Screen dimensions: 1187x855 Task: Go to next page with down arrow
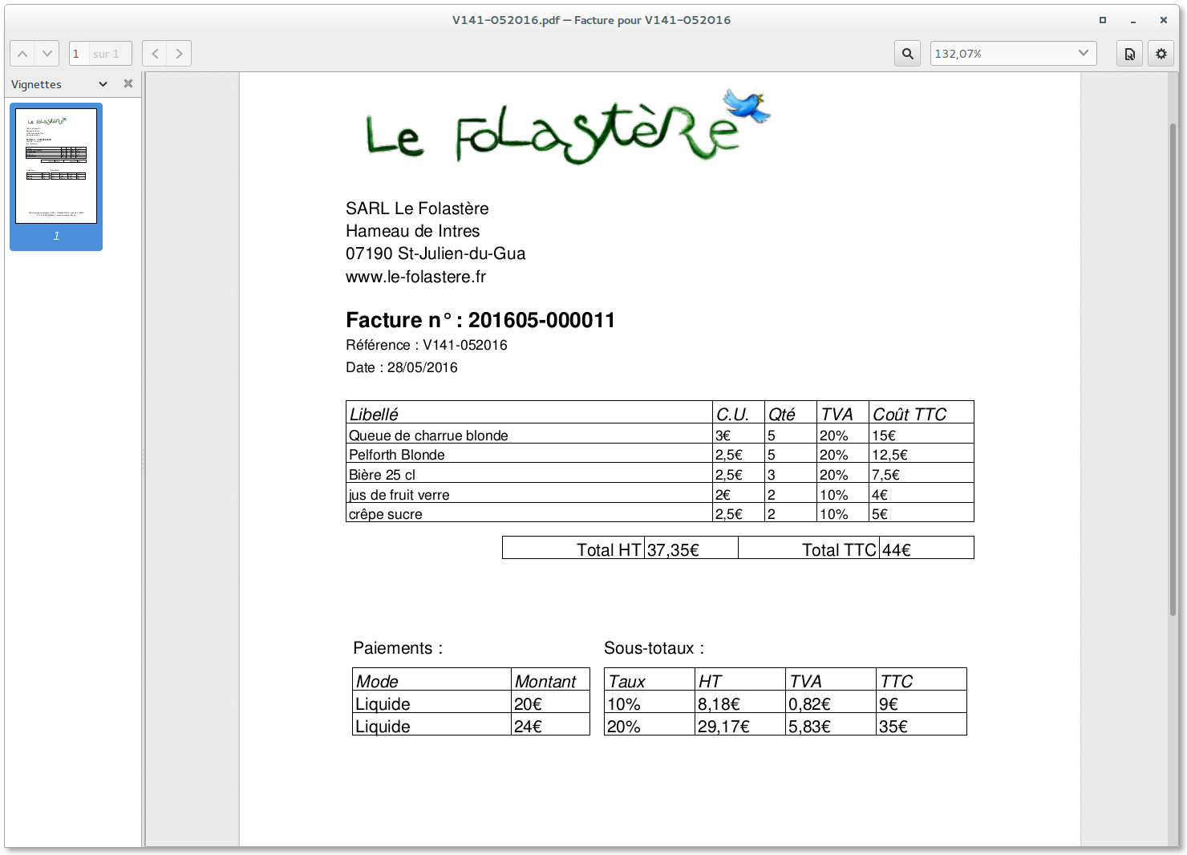[x=47, y=54]
